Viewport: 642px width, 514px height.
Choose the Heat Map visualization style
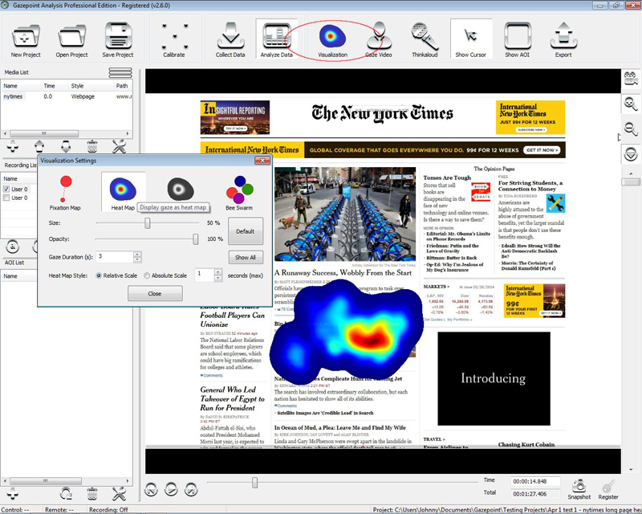123,192
